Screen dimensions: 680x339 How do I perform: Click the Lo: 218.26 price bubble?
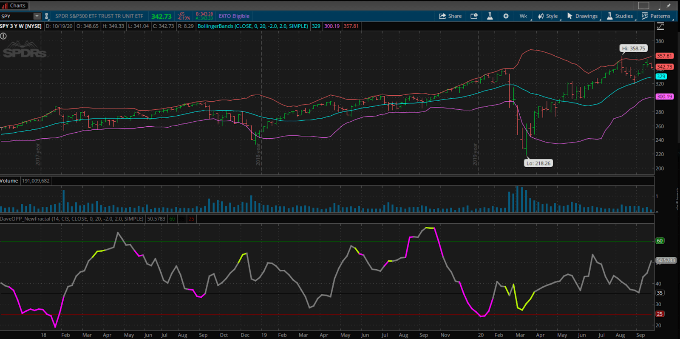[x=538, y=163]
